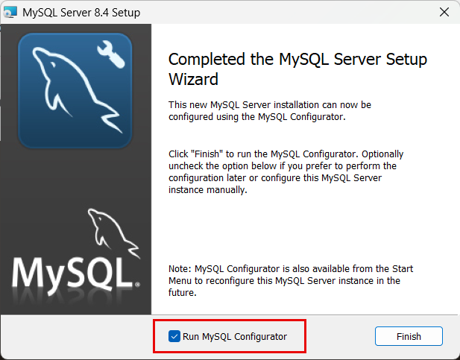Screen dimensions: 460x360
Task: Click the Finish button
Action: pos(409,336)
